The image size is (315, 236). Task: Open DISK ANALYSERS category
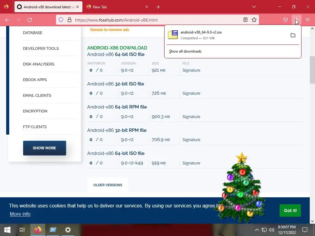[38, 64]
